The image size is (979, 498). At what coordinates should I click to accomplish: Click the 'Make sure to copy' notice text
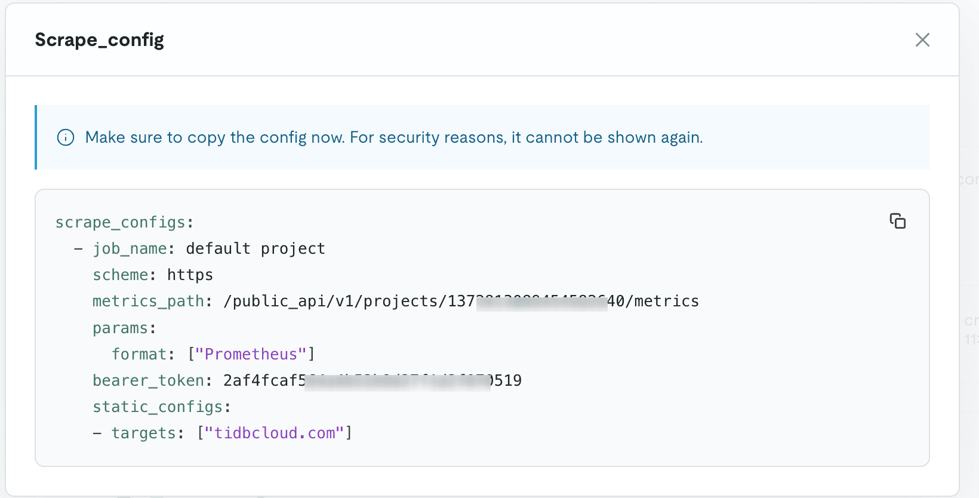pos(394,137)
